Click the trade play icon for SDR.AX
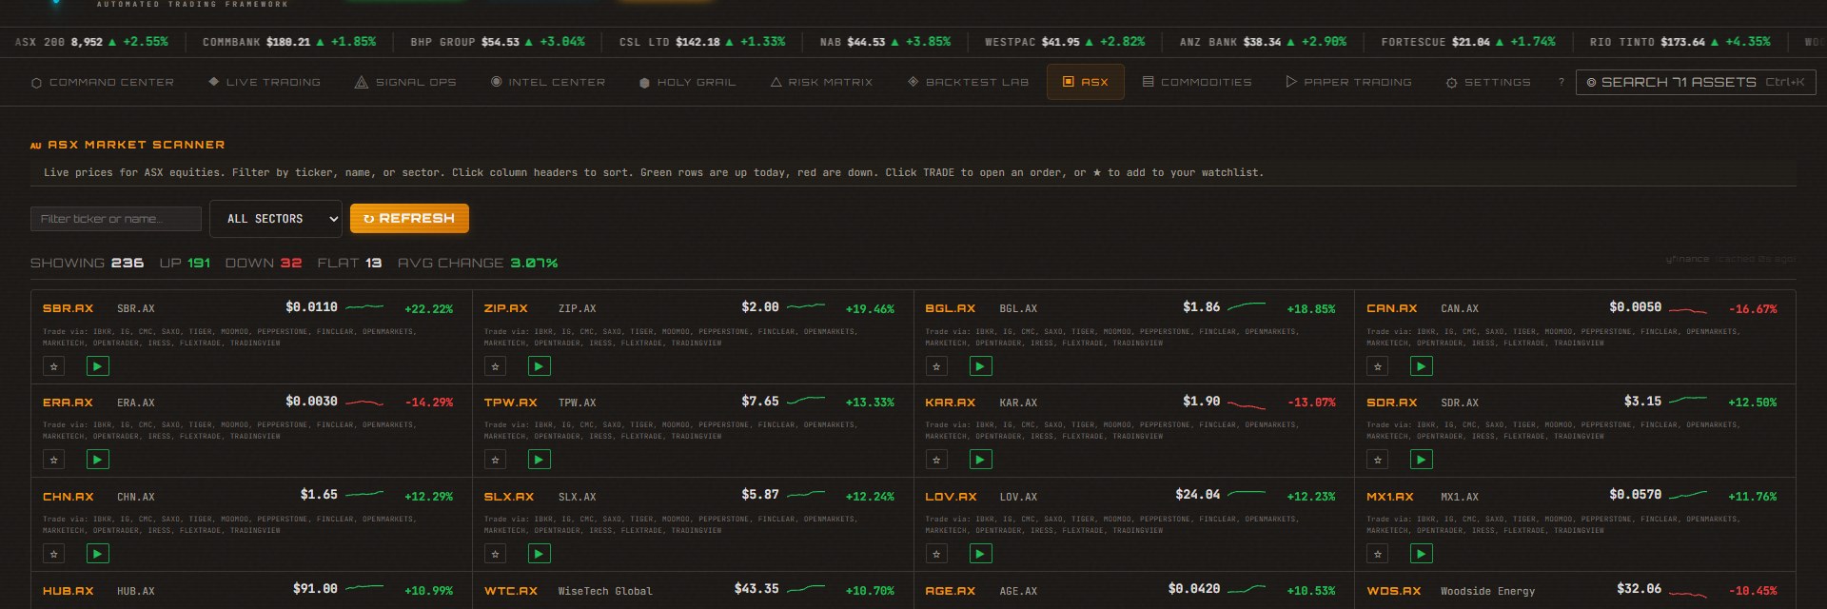Viewport: 1827px width, 609px height. [x=1421, y=460]
